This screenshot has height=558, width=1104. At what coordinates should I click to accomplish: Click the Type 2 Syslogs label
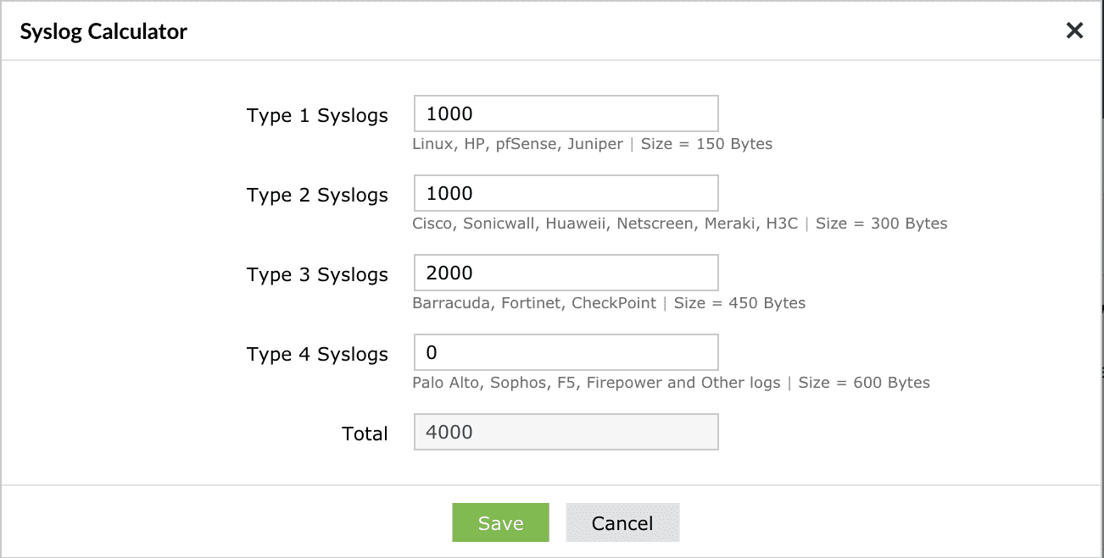pos(317,196)
